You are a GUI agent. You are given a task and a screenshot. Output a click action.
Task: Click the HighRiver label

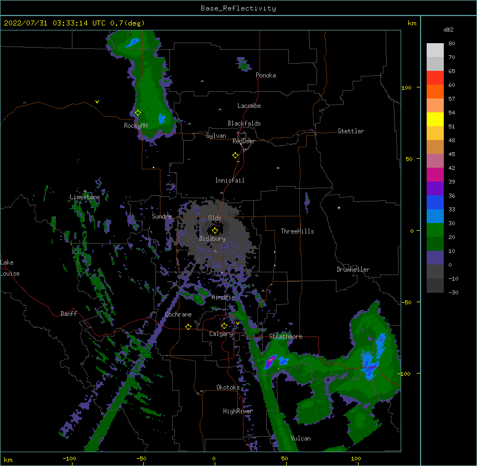238,411
